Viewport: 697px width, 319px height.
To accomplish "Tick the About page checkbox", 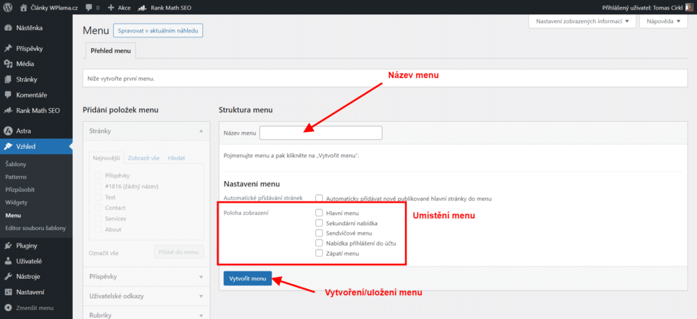I will click(98, 229).
